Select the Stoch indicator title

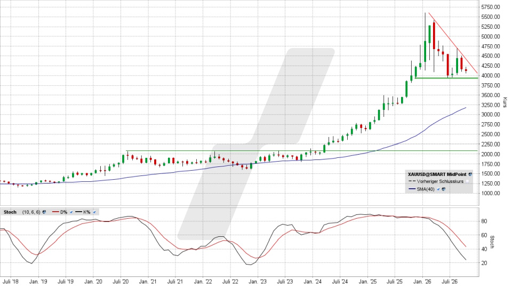10,212
